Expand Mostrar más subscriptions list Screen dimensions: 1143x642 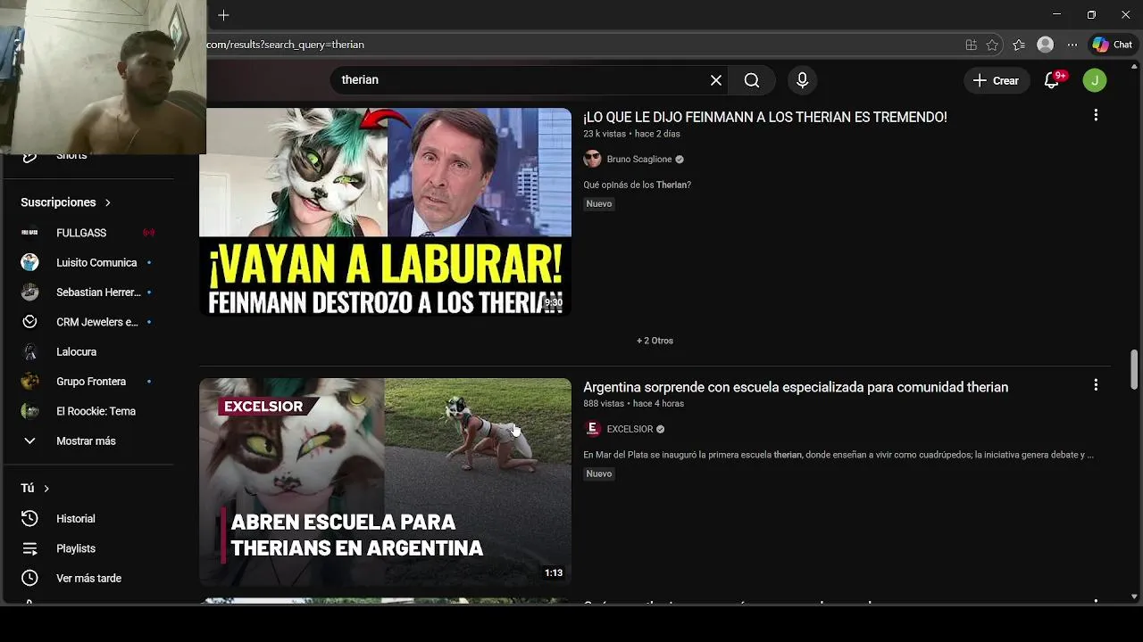pyautogui.click(x=88, y=441)
